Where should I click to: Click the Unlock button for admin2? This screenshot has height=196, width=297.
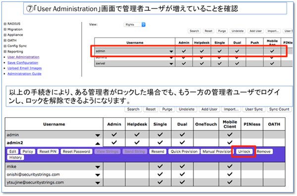[x=244, y=151]
